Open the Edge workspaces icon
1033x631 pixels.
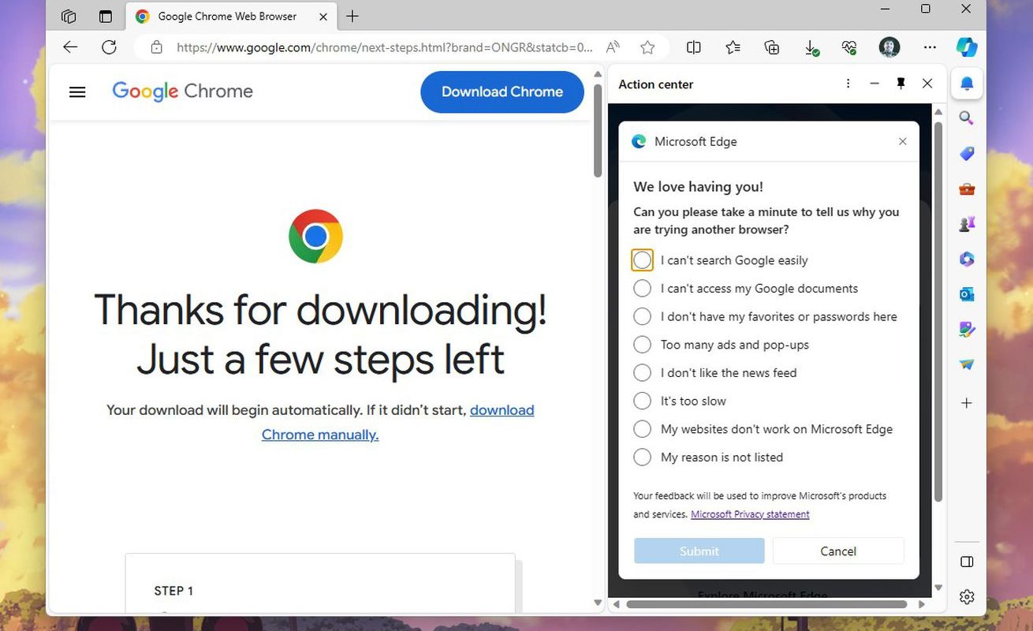click(69, 17)
